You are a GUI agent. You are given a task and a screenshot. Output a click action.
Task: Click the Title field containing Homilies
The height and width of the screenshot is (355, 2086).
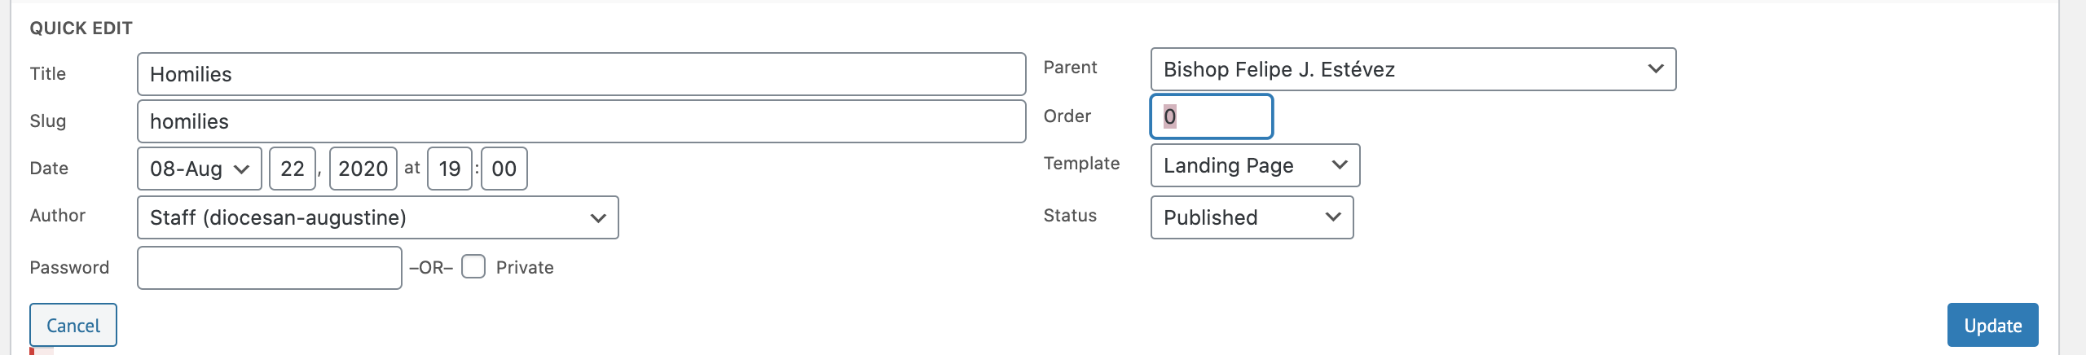pyautogui.click(x=580, y=74)
